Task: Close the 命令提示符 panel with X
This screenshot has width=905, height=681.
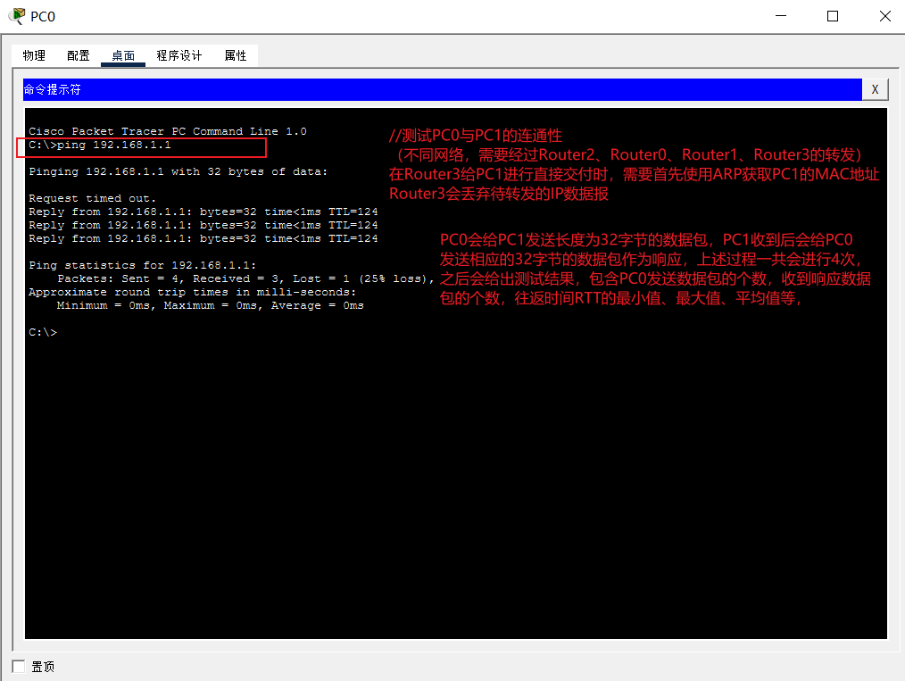Action: [875, 89]
